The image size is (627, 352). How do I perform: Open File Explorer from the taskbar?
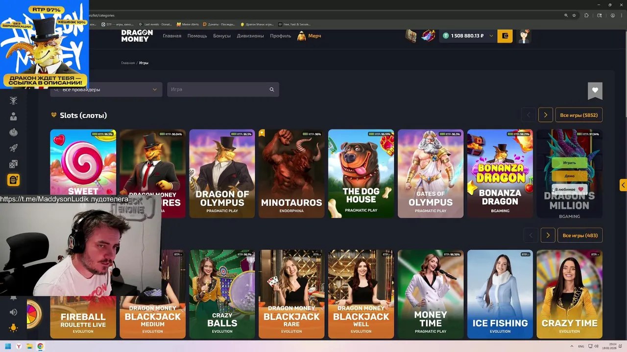click(29, 347)
